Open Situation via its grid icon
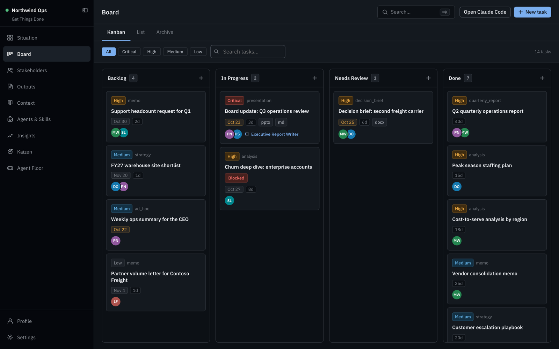This screenshot has width=559, height=349. 10,38
